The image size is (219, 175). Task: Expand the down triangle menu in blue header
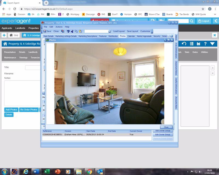click(212, 44)
